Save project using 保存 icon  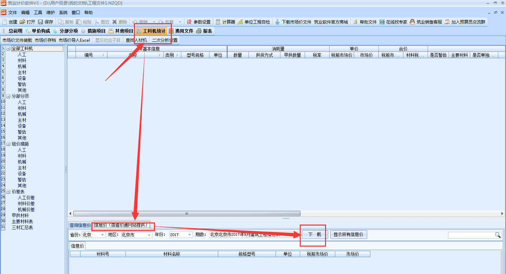click(40, 22)
